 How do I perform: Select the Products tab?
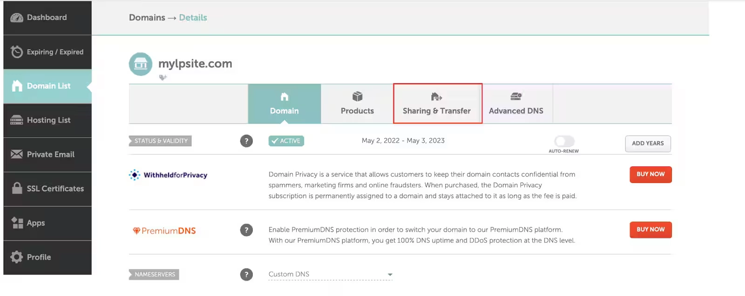357,104
